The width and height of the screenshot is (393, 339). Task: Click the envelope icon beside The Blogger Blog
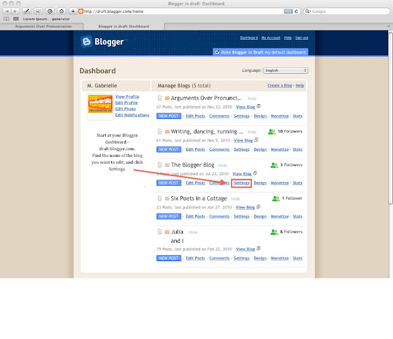tap(167, 165)
